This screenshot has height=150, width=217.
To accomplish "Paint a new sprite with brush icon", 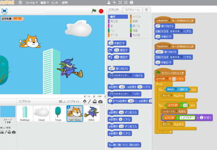I will (x=89, y=102).
